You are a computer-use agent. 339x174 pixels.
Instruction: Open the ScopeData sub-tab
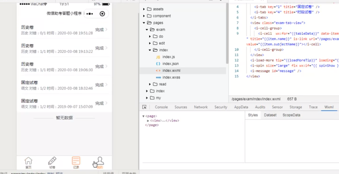pyautogui.click(x=292, y=115)
